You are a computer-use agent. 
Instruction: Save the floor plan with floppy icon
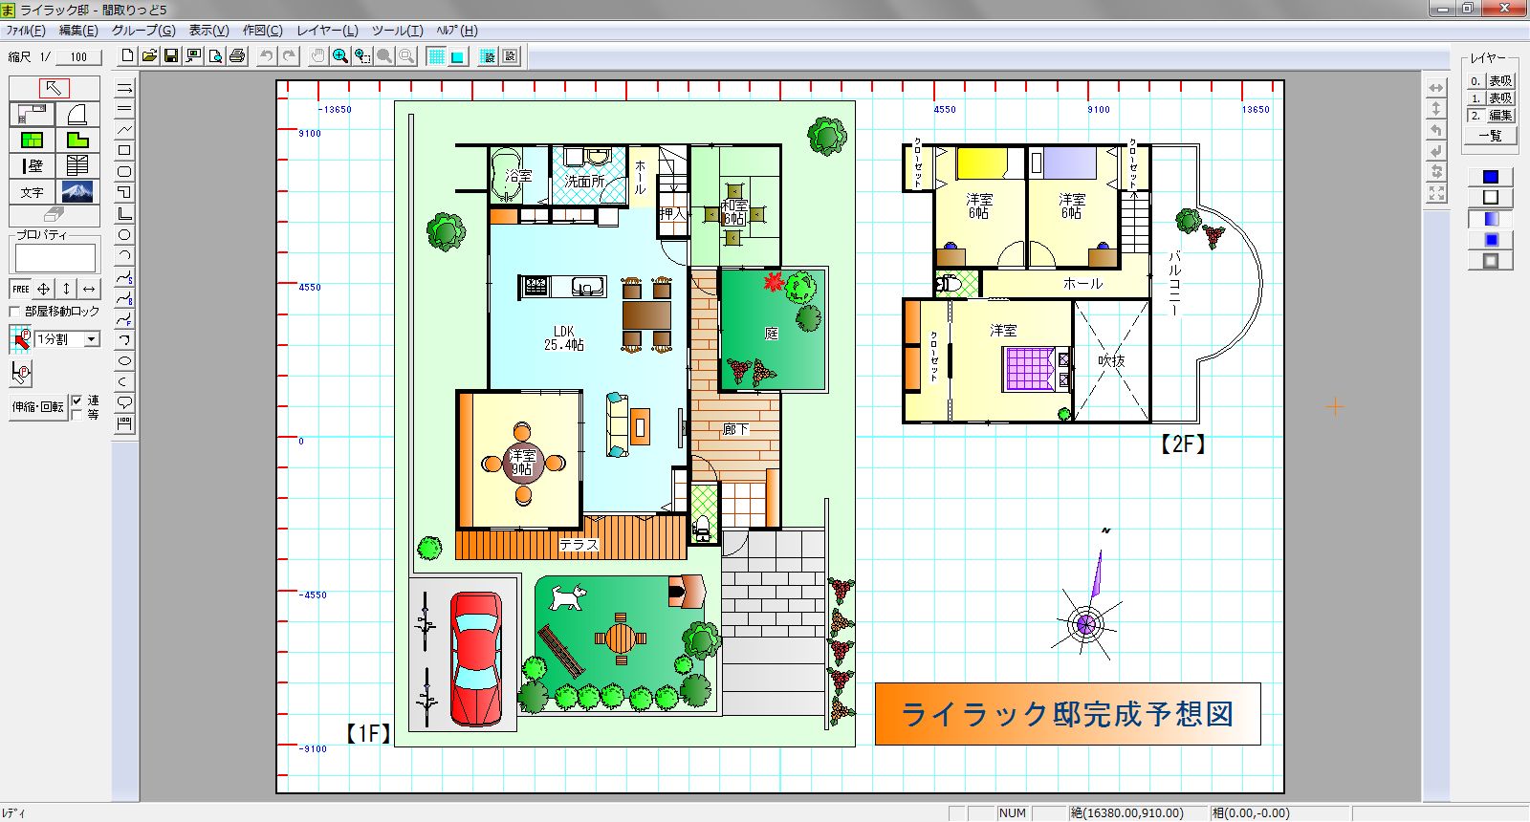pos(171,56)
